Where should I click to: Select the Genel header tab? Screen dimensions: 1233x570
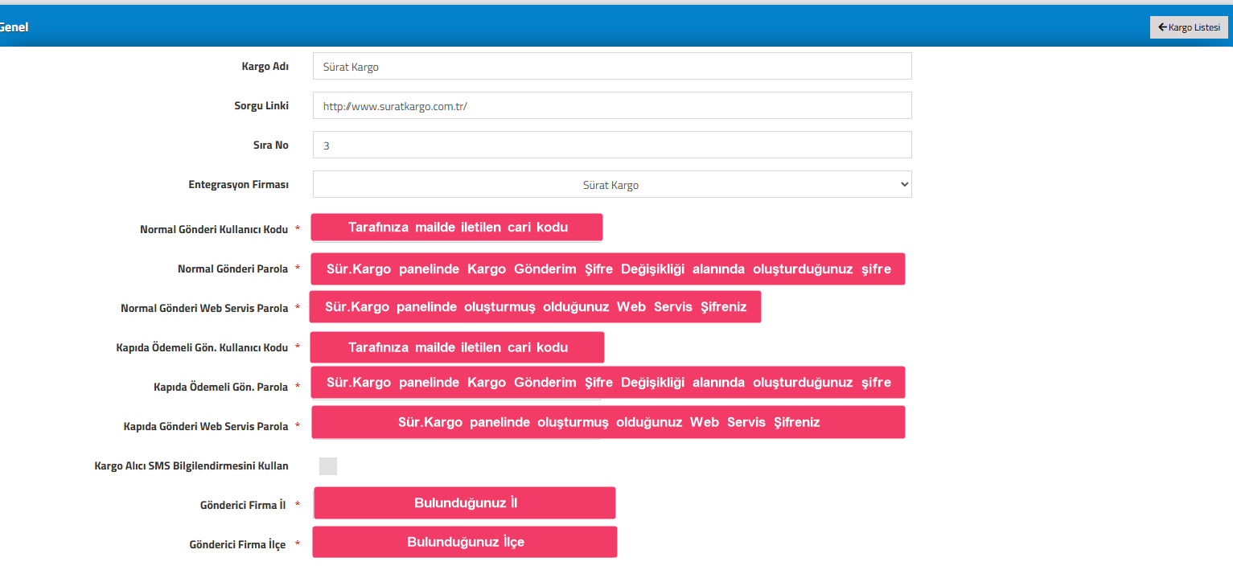(x=14, y=27)
